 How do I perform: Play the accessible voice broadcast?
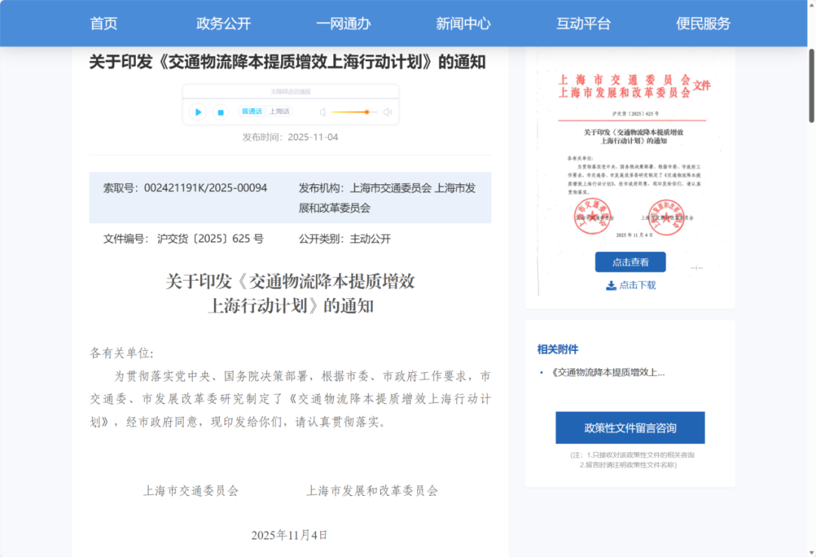point(198,112)
